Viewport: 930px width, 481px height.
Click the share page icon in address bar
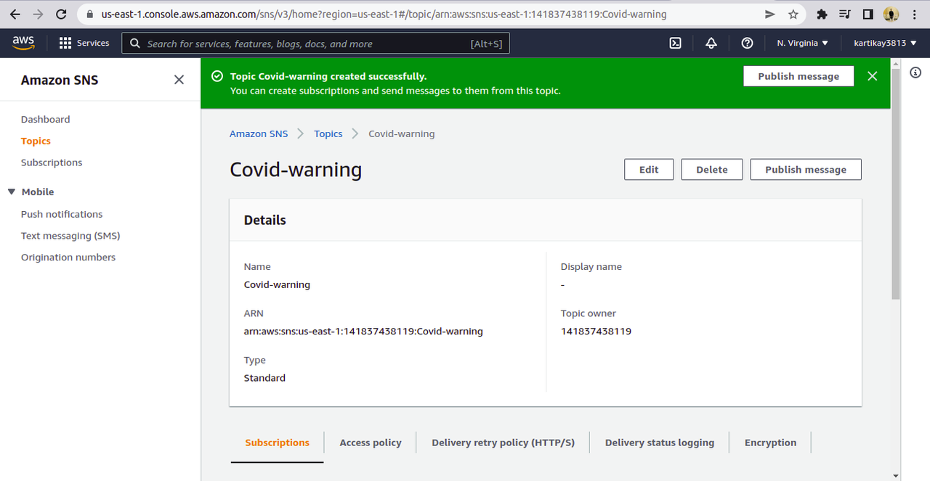click(x=770, y=14)
